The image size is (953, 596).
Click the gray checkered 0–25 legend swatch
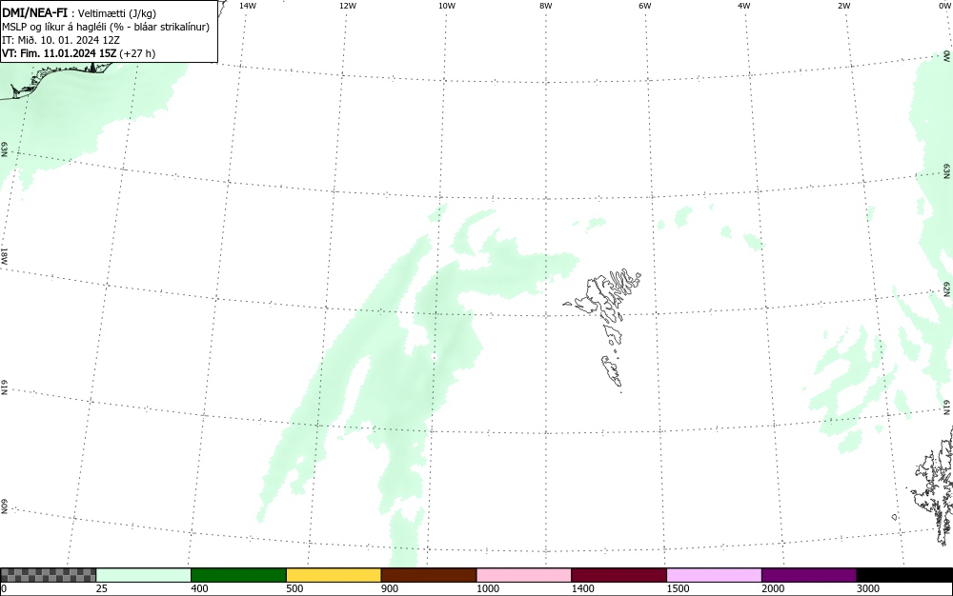click(48, 575)
